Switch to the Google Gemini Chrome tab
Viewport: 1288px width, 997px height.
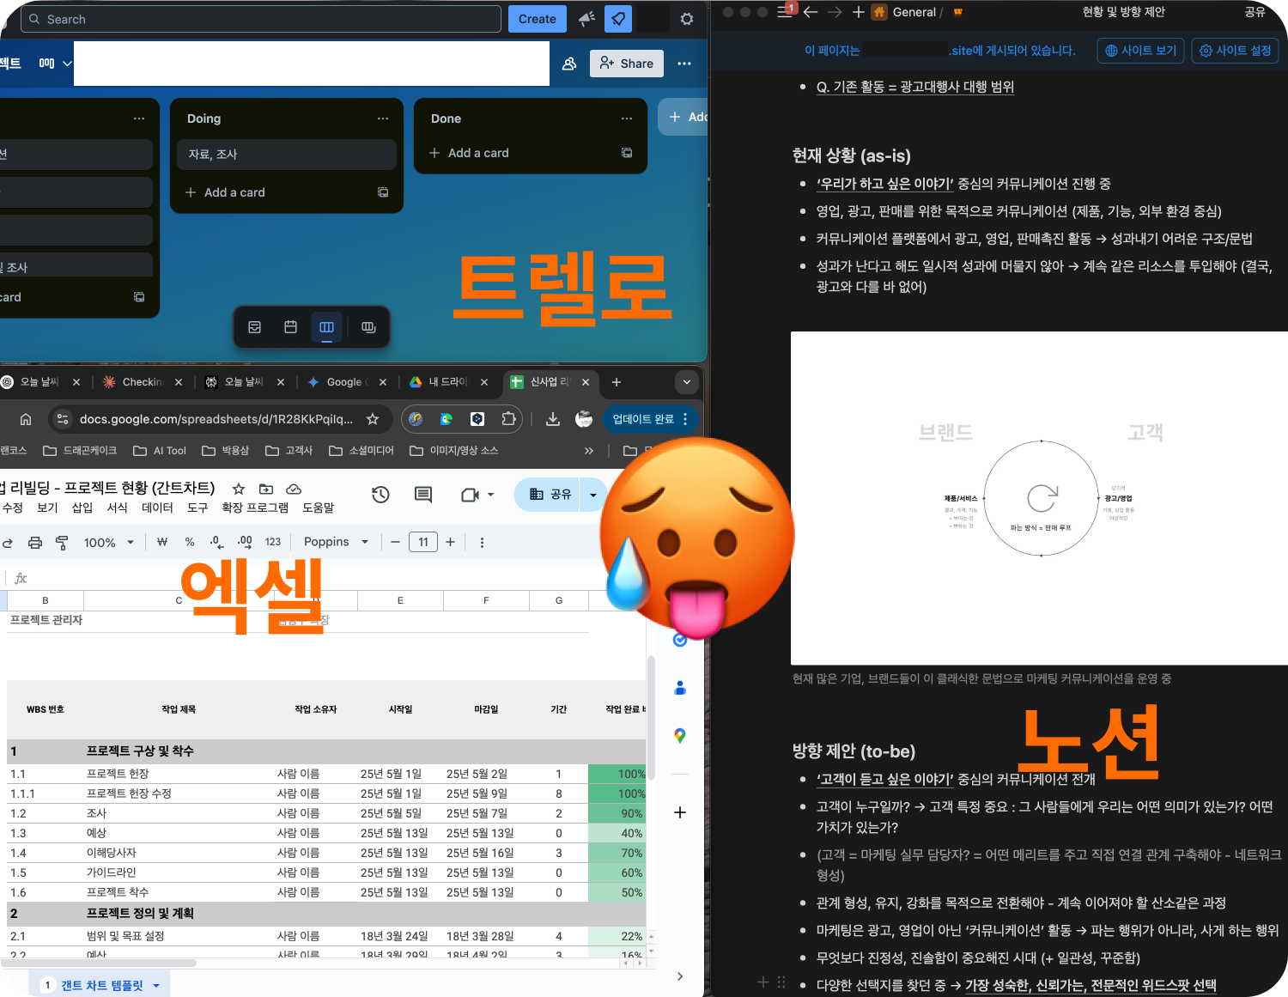point(346,382)
